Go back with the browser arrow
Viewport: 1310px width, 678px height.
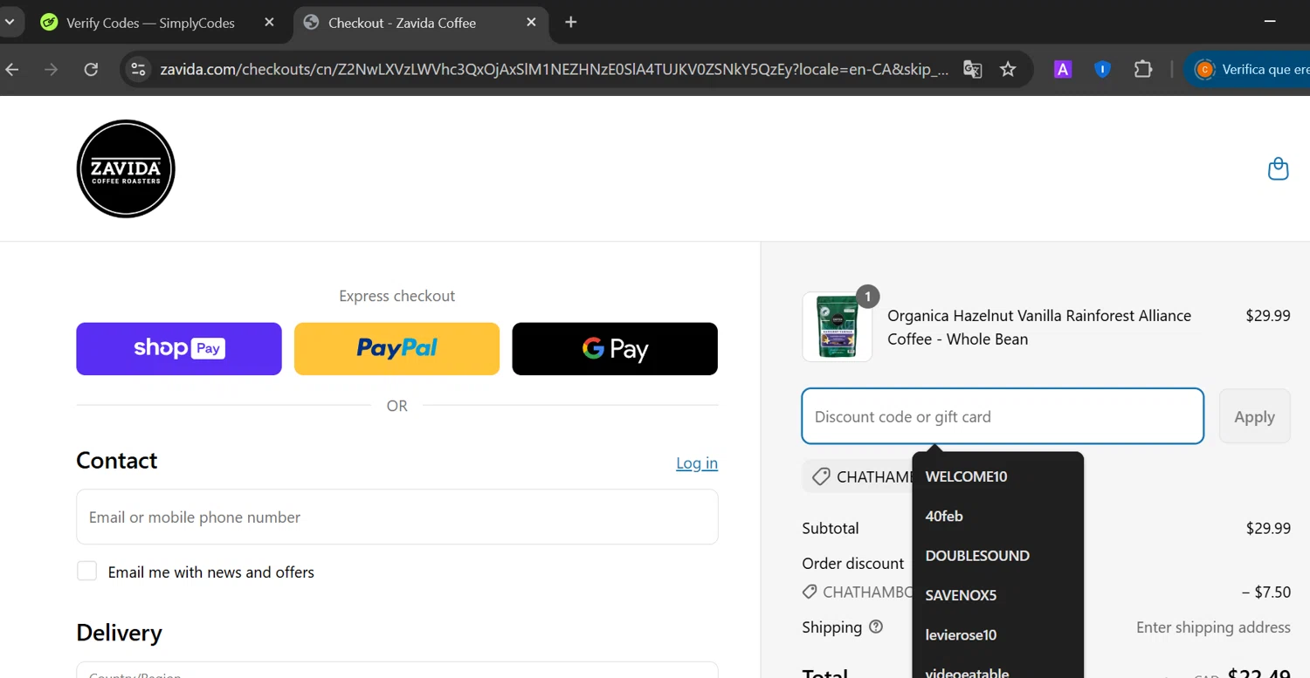(x=12, y=69)
